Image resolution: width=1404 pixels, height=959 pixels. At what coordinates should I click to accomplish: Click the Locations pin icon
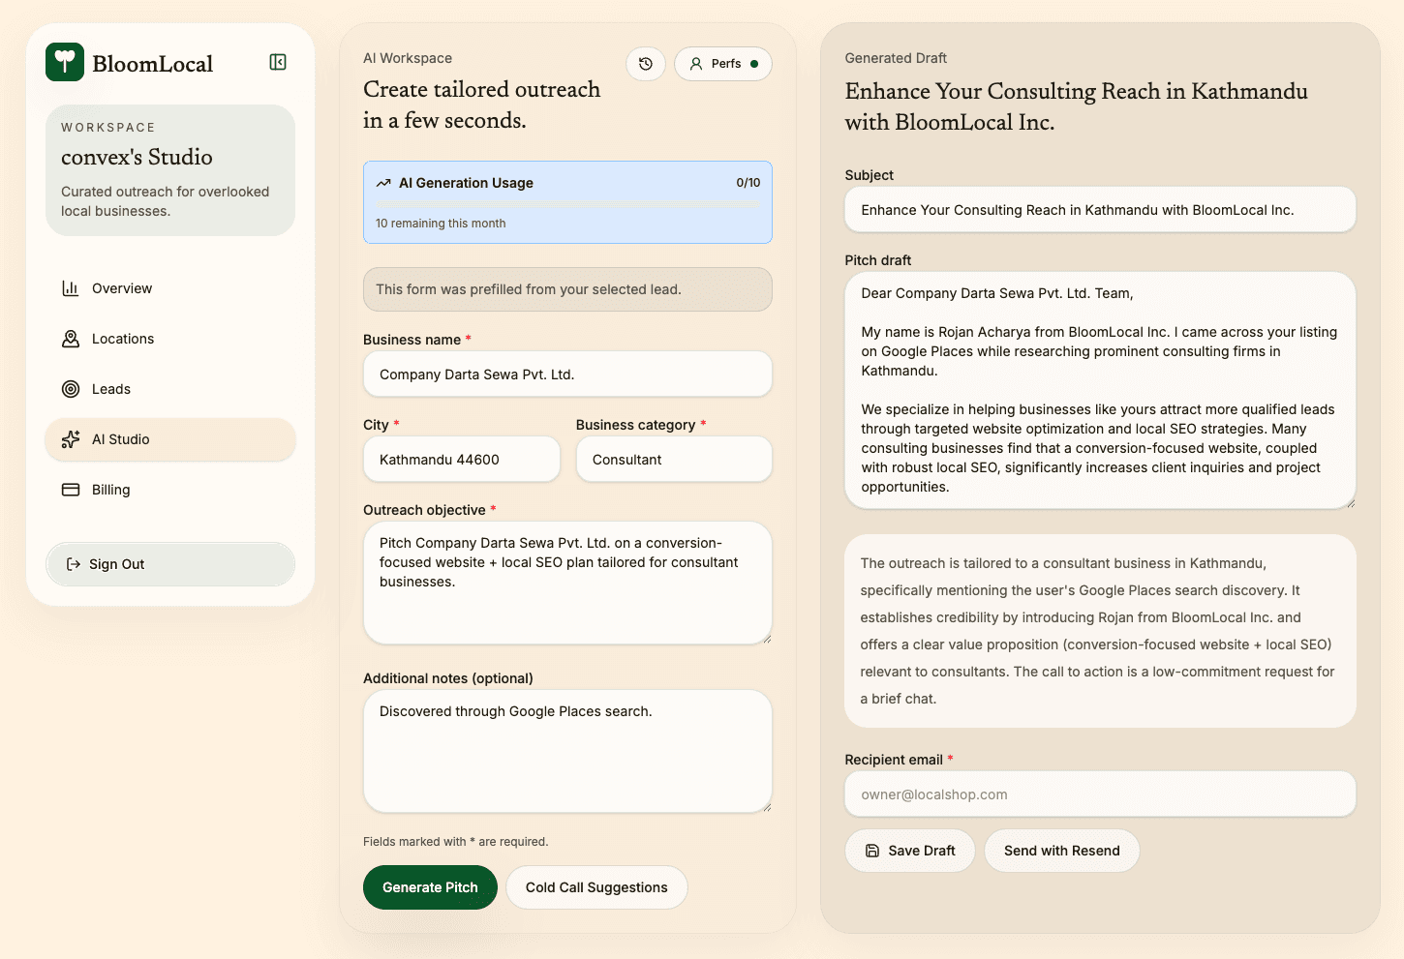[71, 339]
